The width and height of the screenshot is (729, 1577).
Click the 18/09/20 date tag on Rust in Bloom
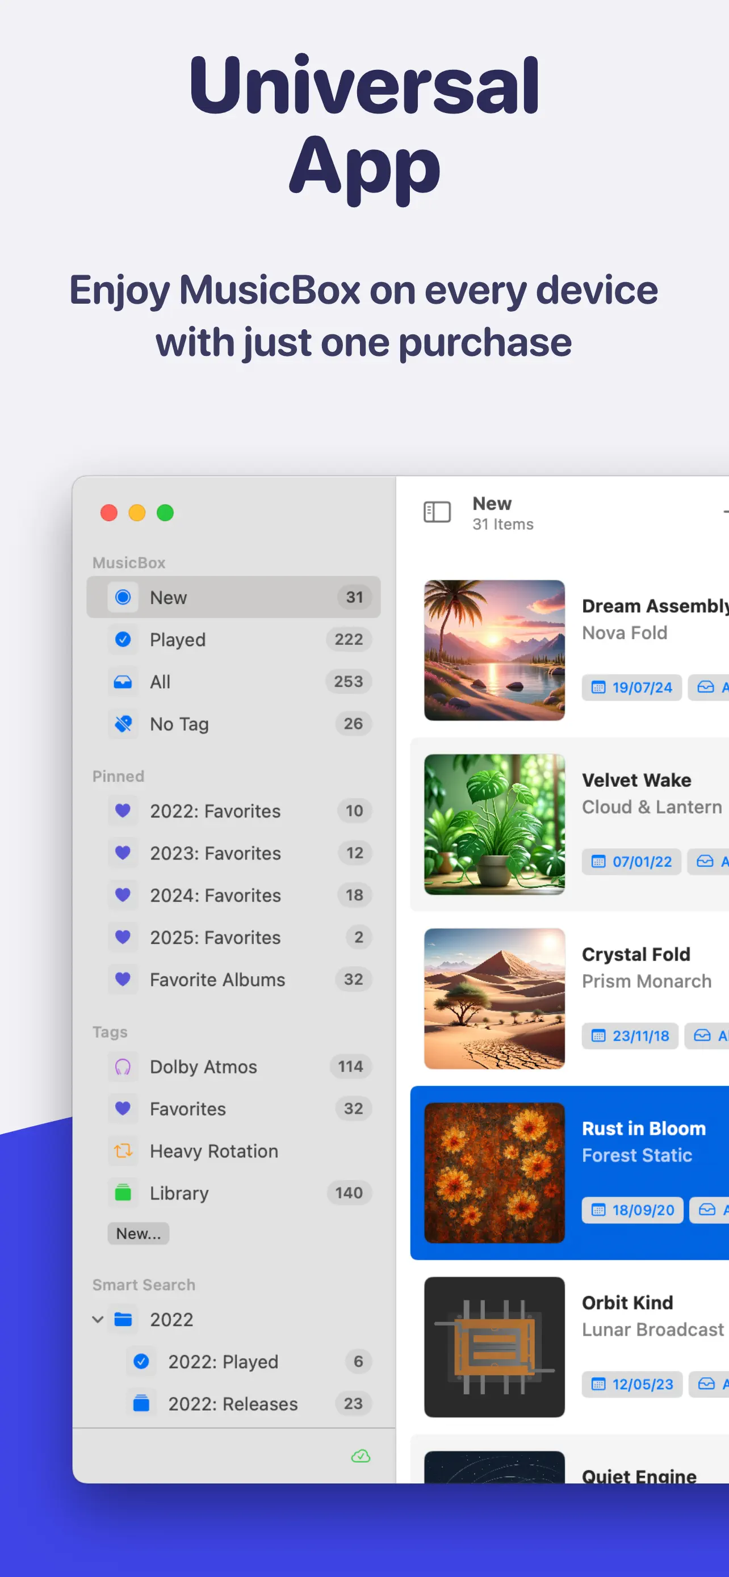point(632,1210)
